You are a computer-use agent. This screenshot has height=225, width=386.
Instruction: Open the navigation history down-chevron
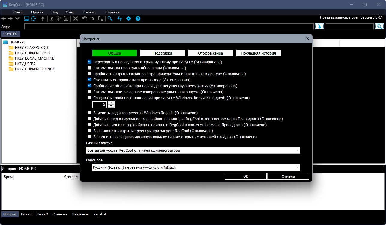click(x=17, y=19)
